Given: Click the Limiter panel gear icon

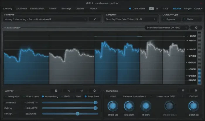Looking at the screenshot, I should 94,91.
